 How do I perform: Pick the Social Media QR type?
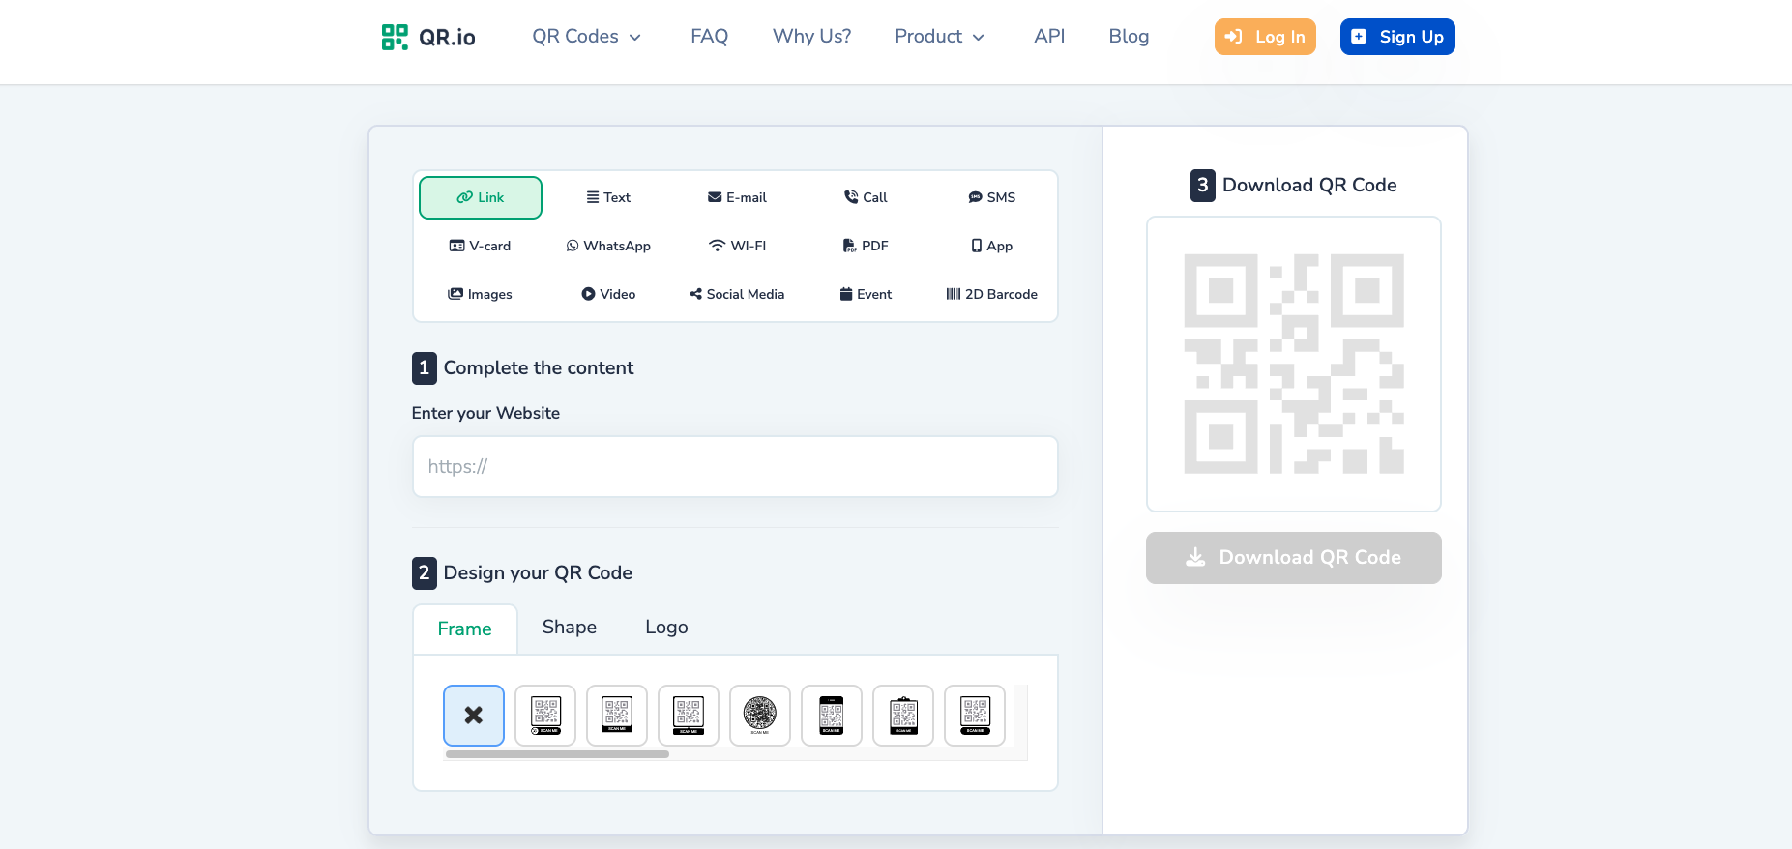click(737, 294)
